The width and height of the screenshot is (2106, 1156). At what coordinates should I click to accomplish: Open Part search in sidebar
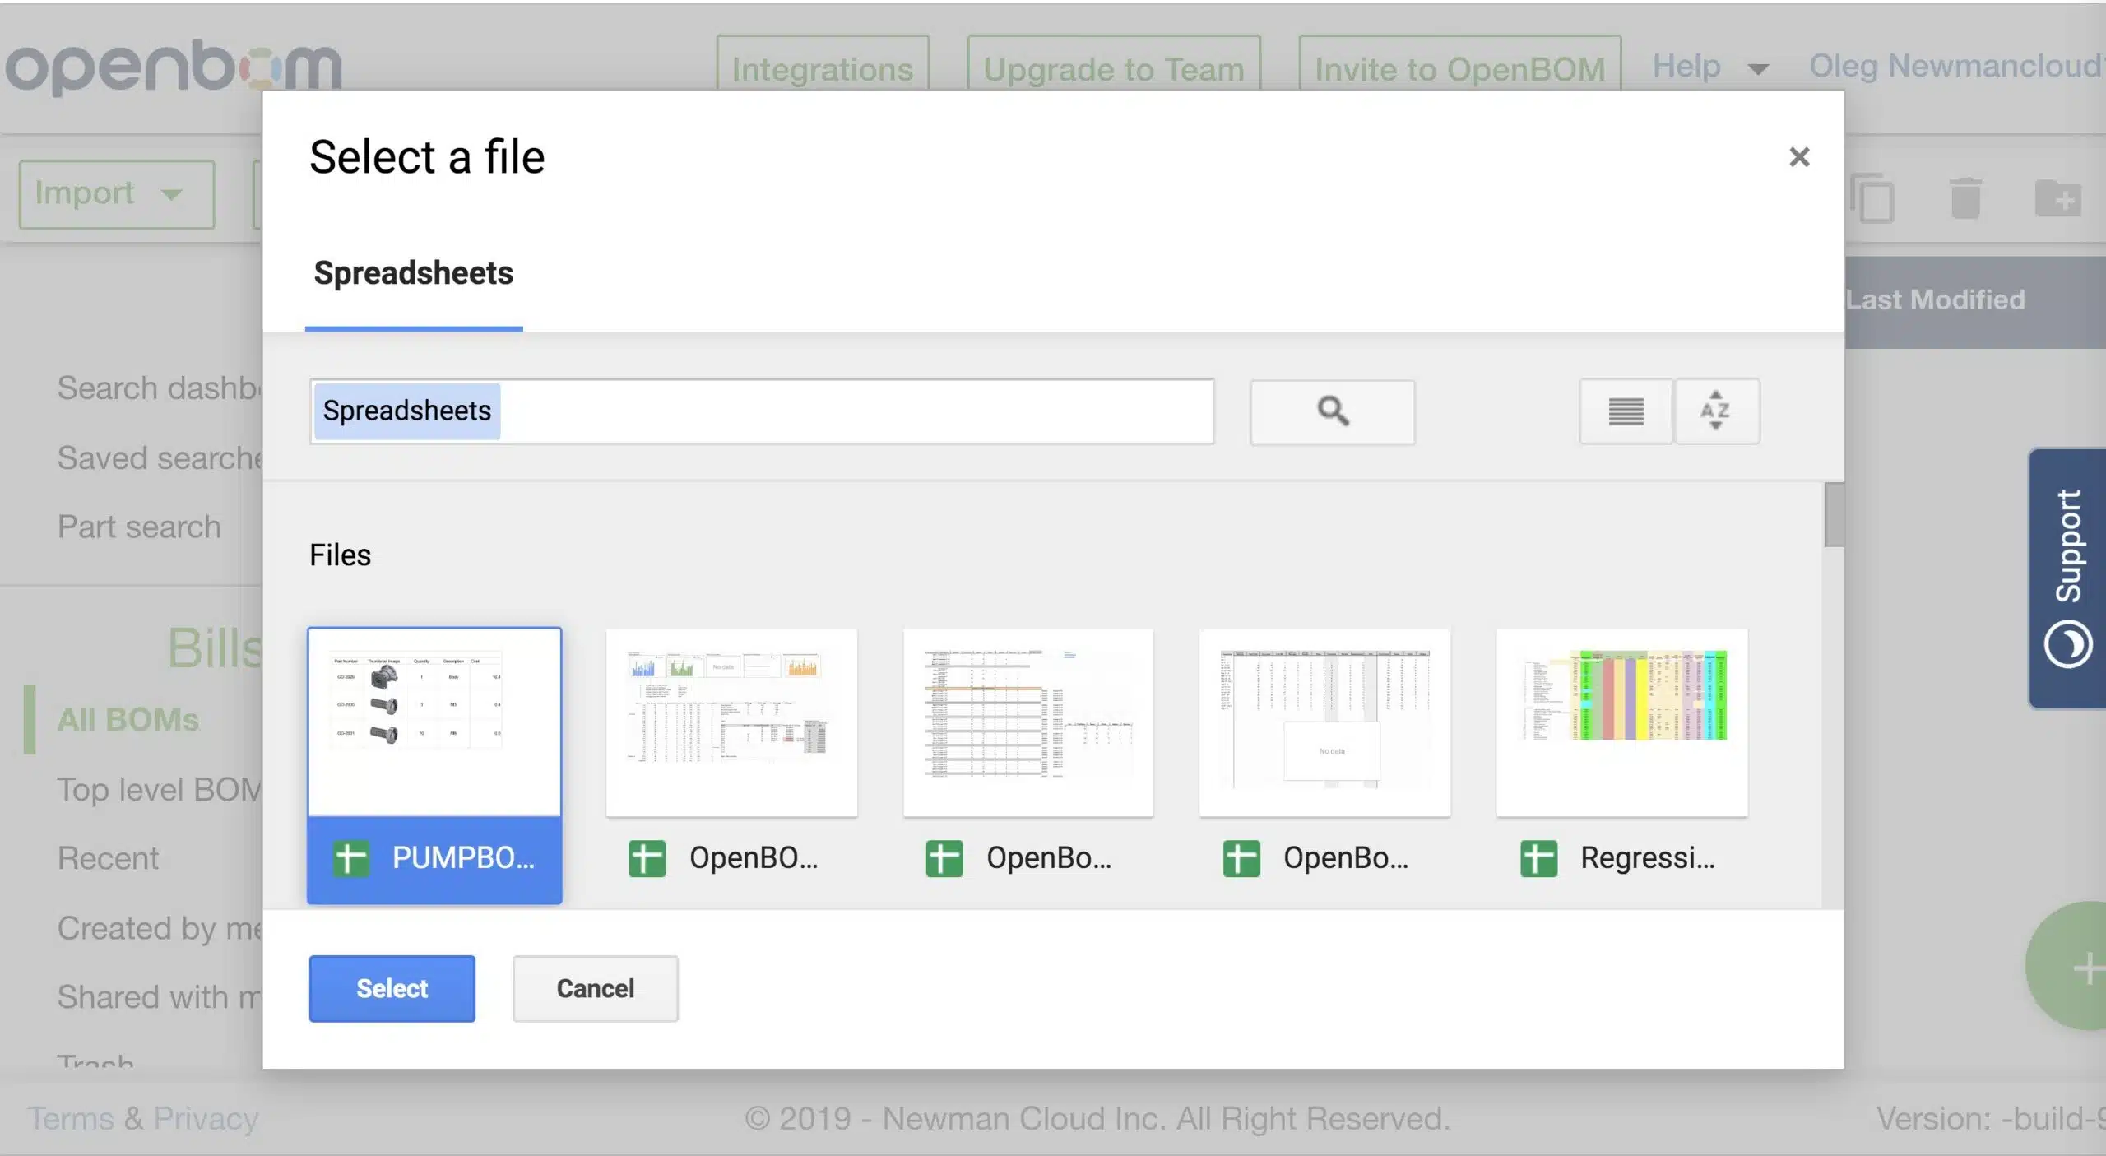pos(139,527)
